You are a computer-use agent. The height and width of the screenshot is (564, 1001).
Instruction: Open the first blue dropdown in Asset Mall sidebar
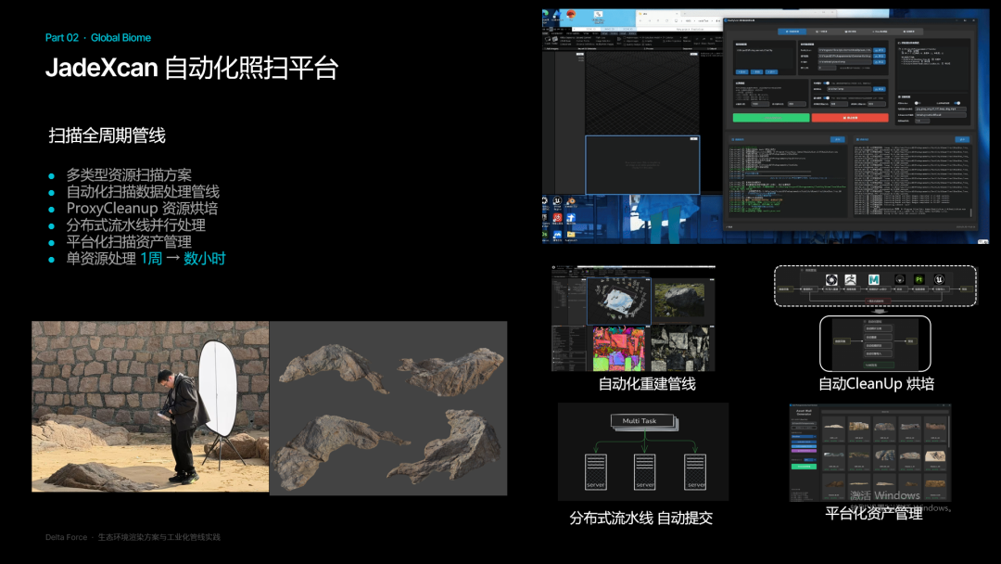point(804,436)
